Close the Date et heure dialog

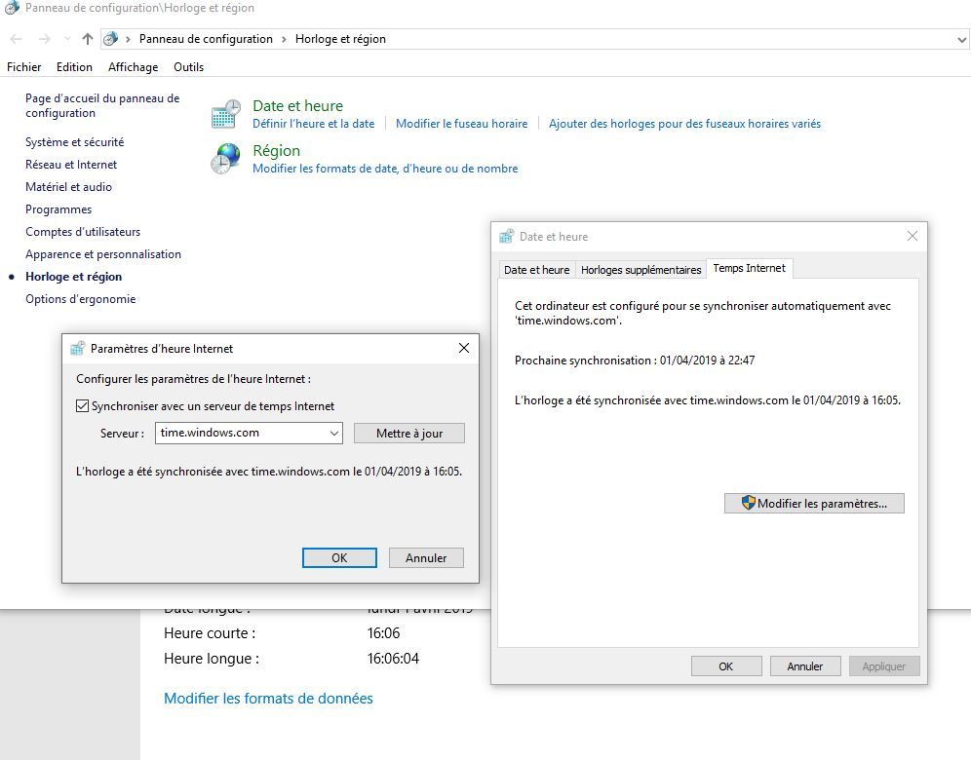click(913, 237)
